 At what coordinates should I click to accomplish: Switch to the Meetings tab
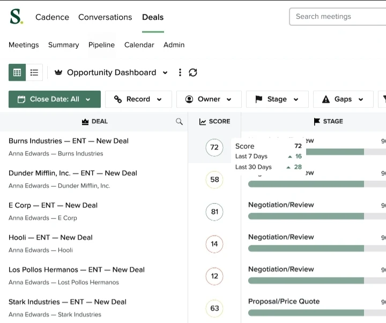coord(24,45)
